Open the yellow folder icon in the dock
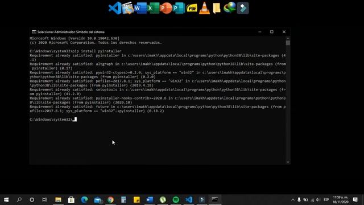The height and width of the screenshot is (205, 364). (217, 8)
